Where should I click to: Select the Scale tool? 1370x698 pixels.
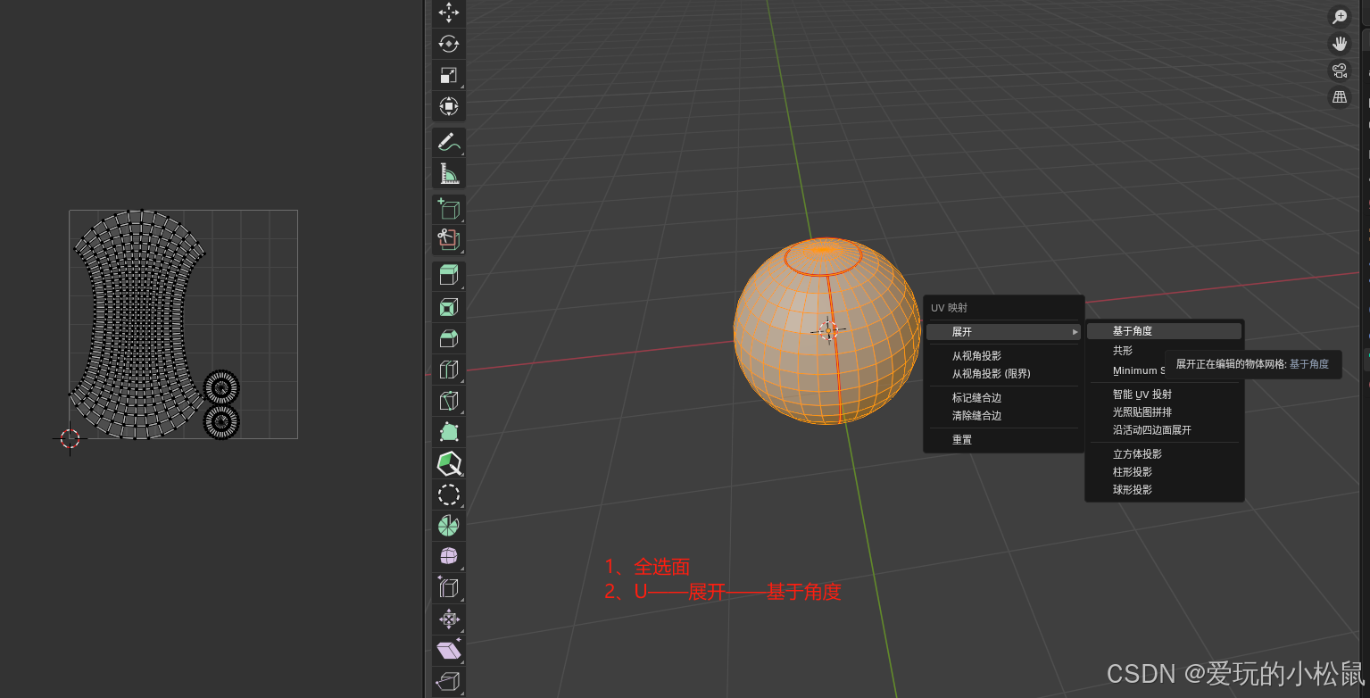pos(449,75)
